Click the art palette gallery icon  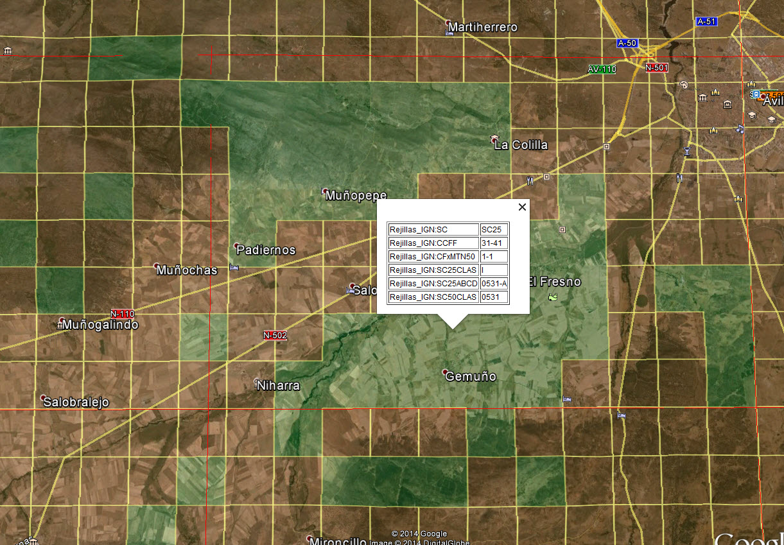(x=683, y=85)
